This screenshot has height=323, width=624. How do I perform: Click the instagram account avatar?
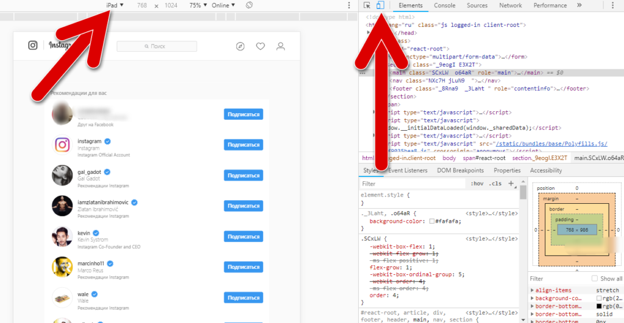pos(62,145)
